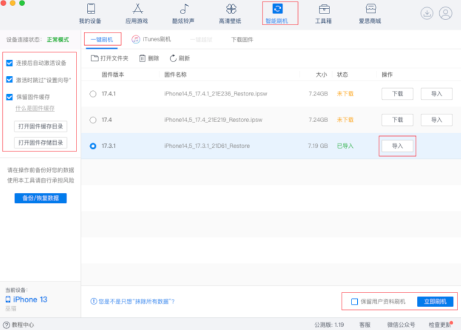This screenshot has width=461, height=330.
Task: Enable 保留用户资料刷机 checkbox
Action: click(354, 302)
